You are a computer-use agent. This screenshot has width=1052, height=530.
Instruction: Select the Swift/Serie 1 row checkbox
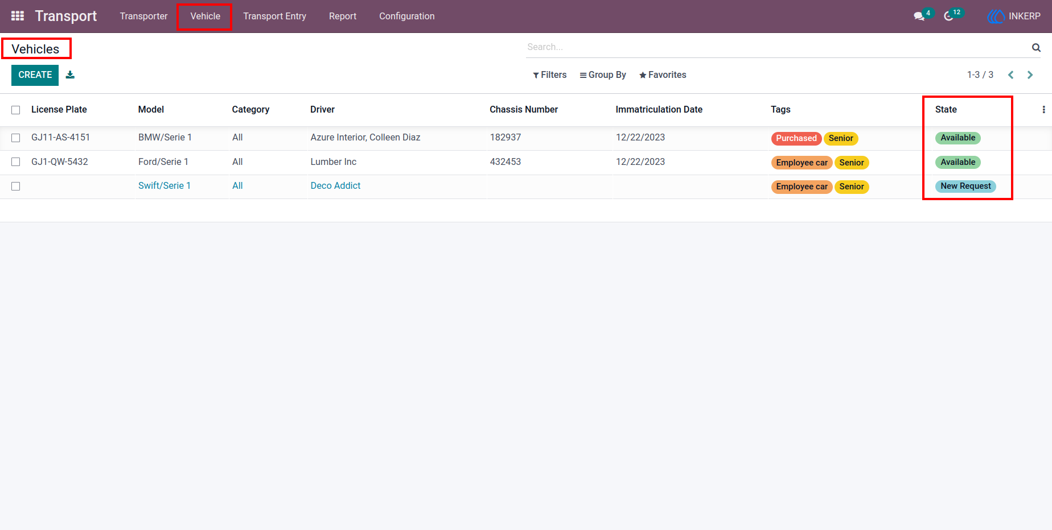pos(16,186)
